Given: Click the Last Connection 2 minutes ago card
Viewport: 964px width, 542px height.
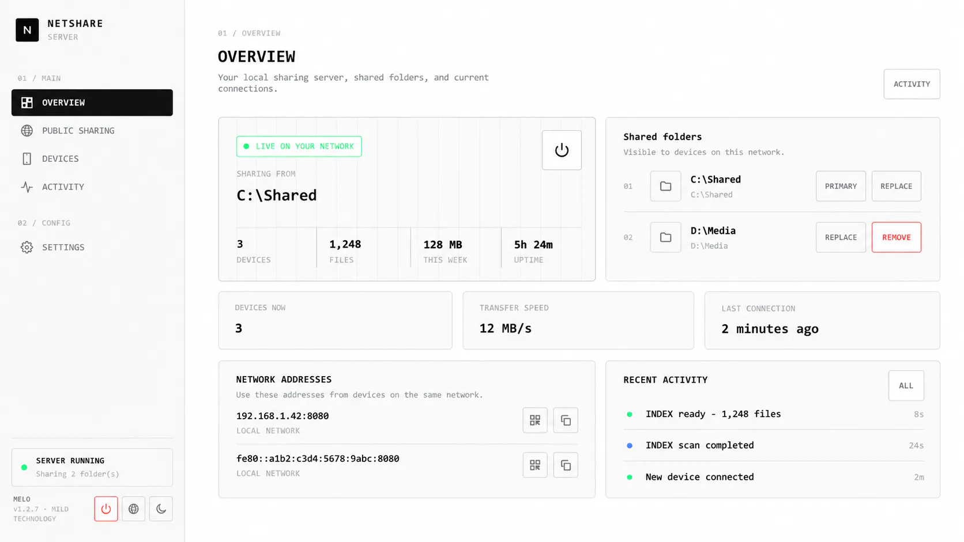Looking at the screenshot, I should click(822, 320).
